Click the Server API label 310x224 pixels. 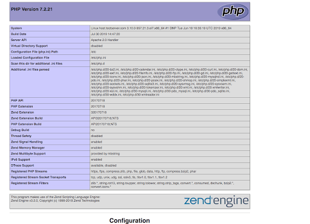[19, 40]
